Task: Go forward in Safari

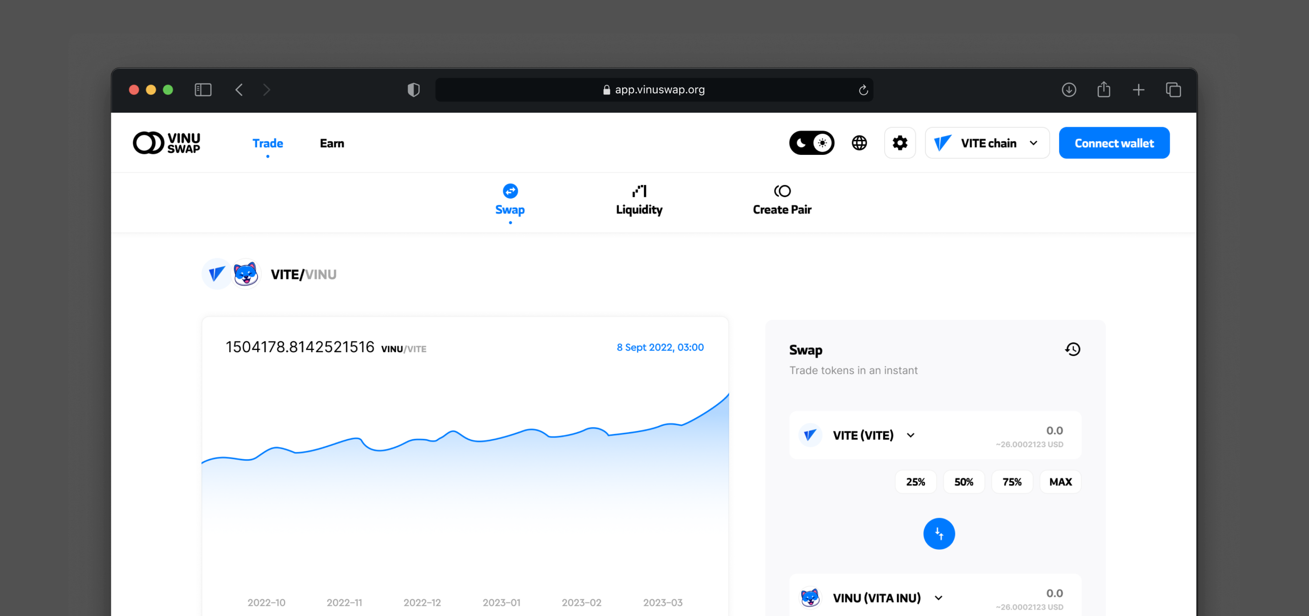Action: (x=267, y=90)
